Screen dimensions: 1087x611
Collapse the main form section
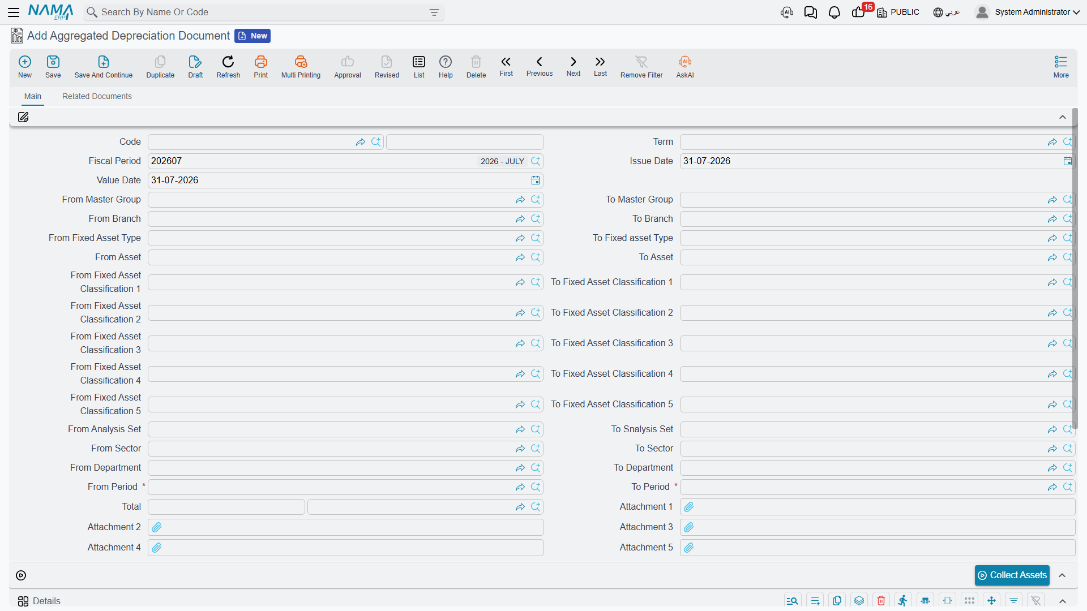[x=1063, y=117]
